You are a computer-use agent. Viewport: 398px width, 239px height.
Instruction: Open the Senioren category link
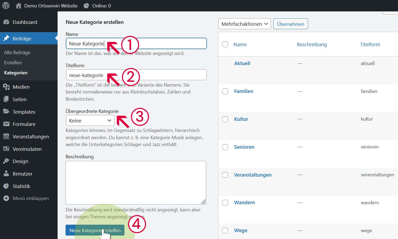(244, 147)
